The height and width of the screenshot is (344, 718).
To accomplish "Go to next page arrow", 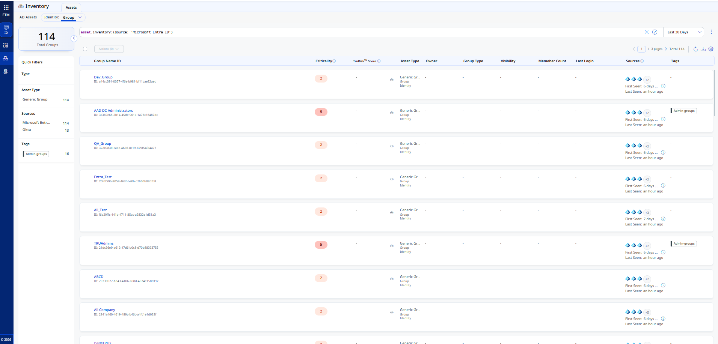I will (666, 49).
